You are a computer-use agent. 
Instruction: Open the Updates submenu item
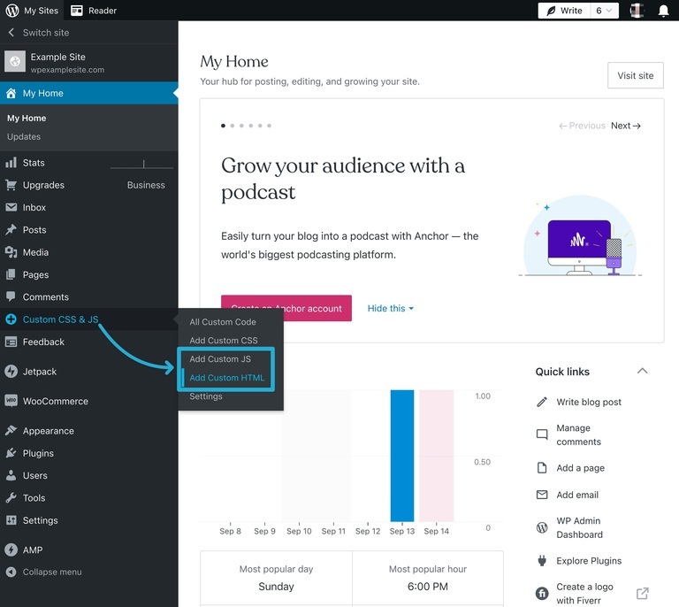[x=24, y=136]
